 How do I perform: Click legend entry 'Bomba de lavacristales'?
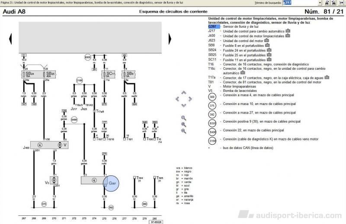pos(240,91)
